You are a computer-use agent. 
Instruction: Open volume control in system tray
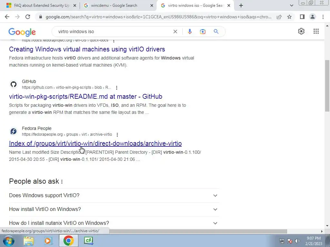(297, 241)
